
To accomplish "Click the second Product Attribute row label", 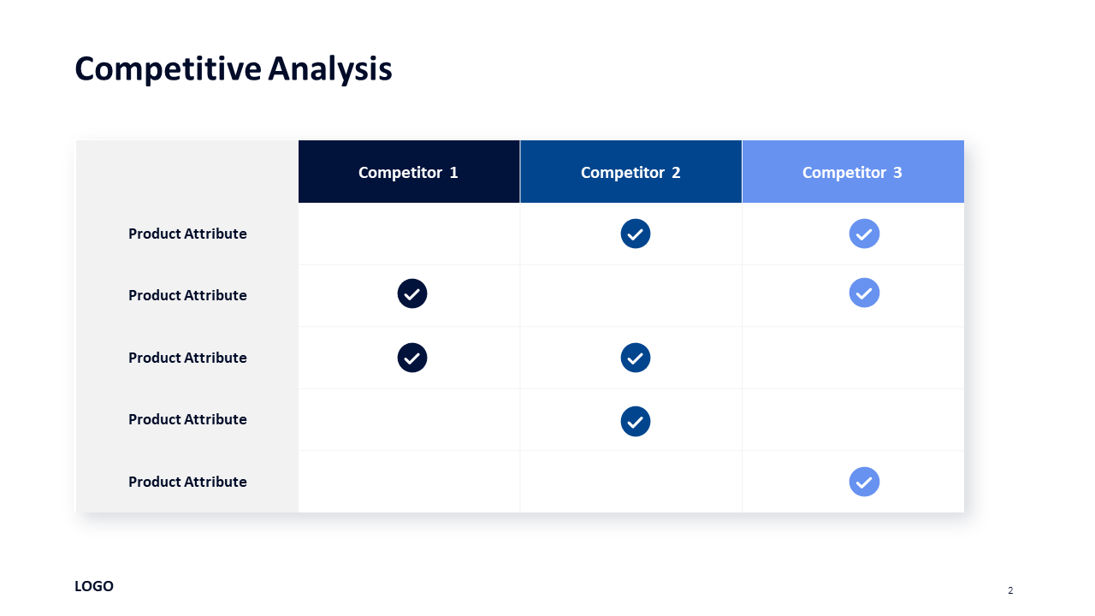I will [187, 295].
